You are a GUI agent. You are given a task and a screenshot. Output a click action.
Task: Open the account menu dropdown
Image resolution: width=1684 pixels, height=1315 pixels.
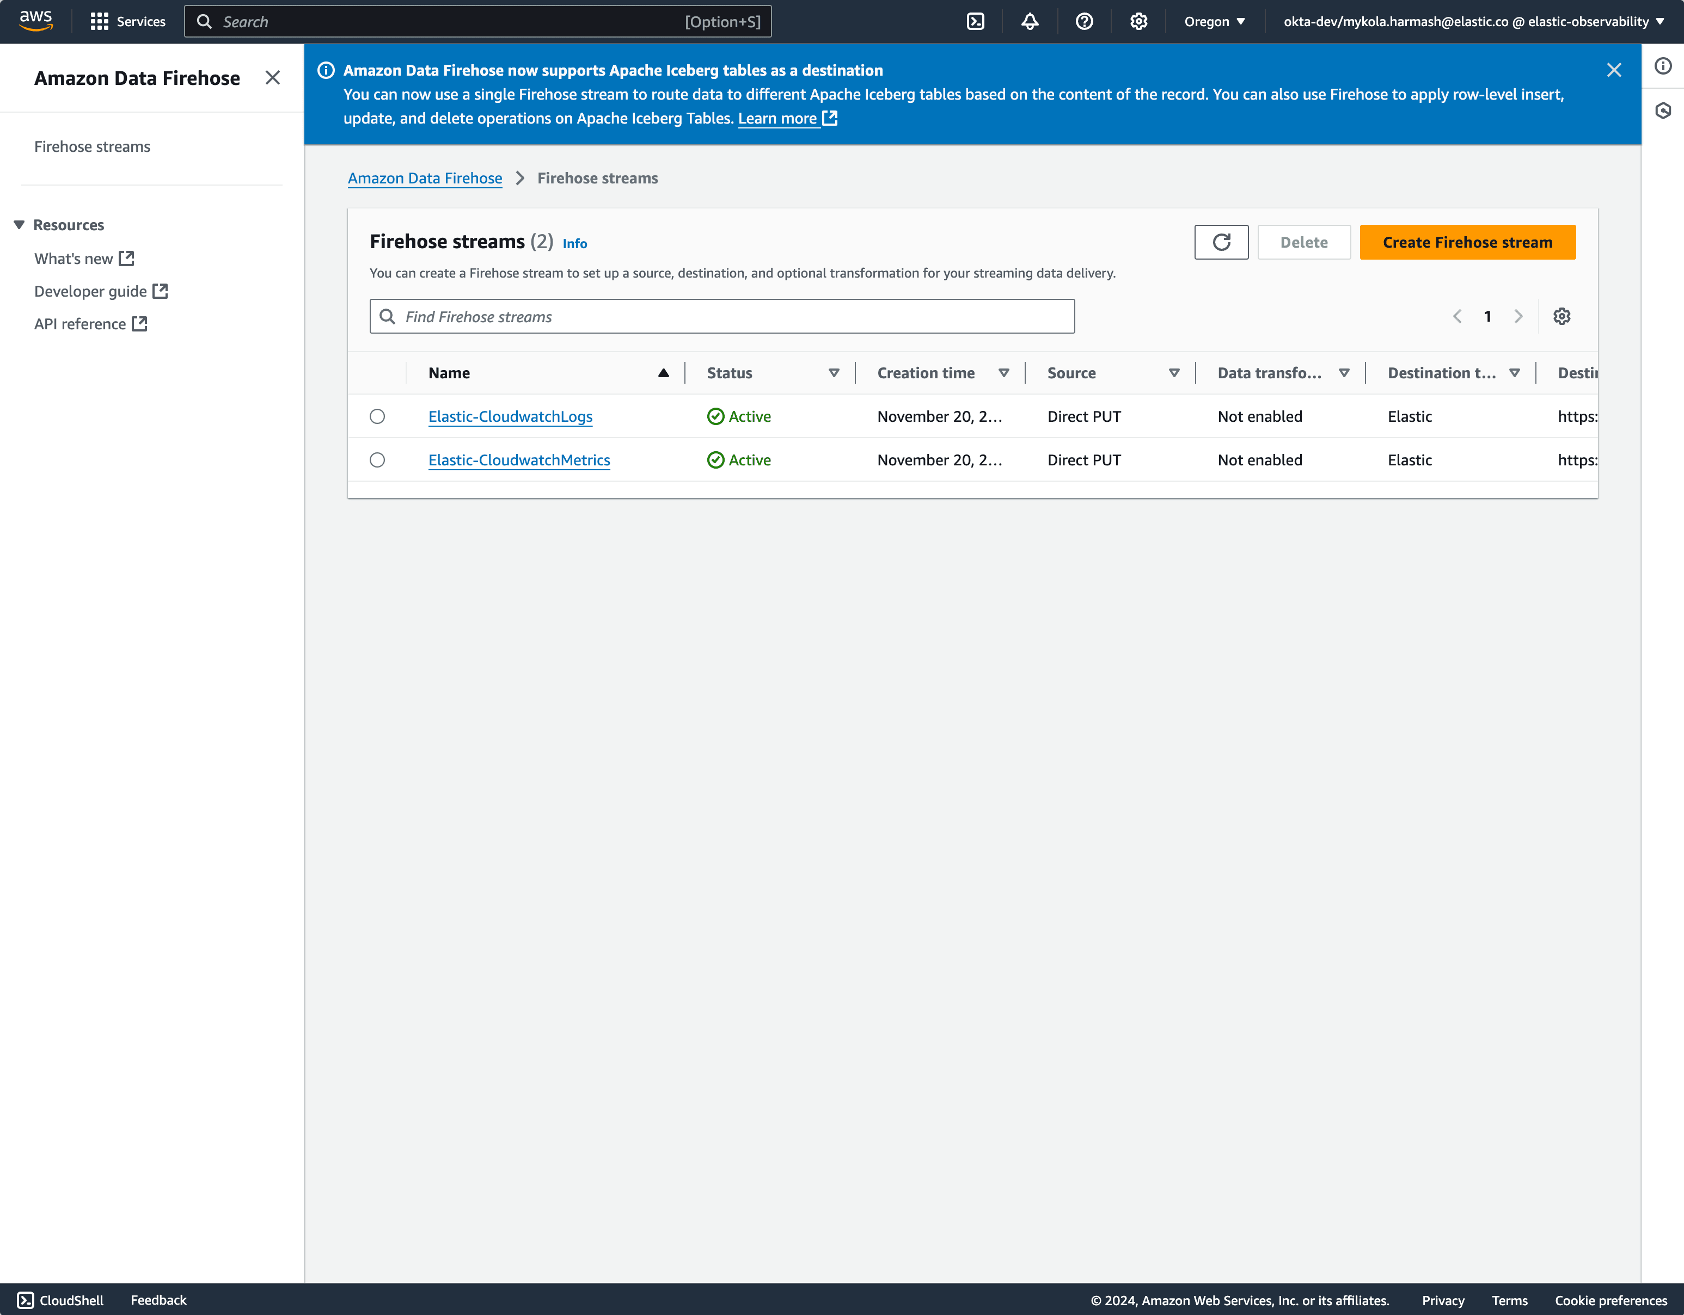(x=1473, y=22)
